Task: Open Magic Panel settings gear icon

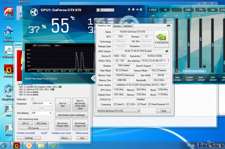Action: pyautogui.click(x=133, y=9)
